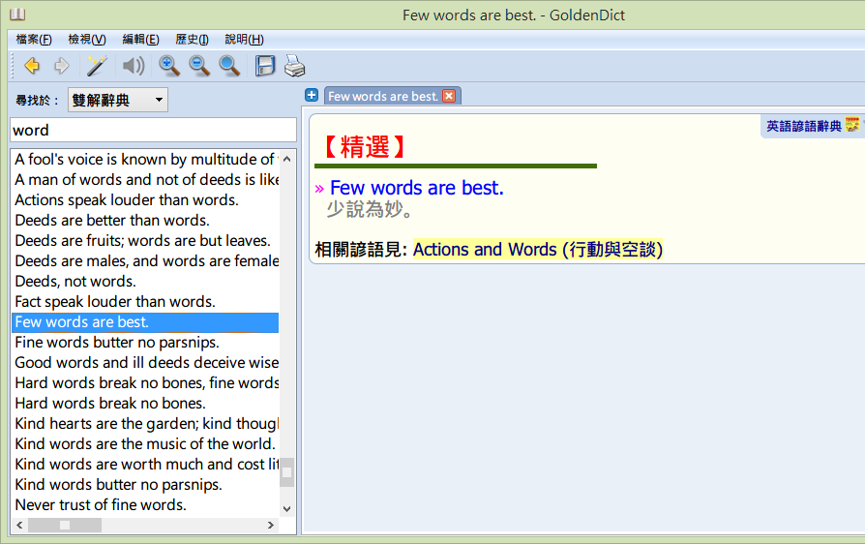This screenshot has width=865, height=544.
Task: Select 'Deeds are better than words.'
Action: [x=145, y=220]
